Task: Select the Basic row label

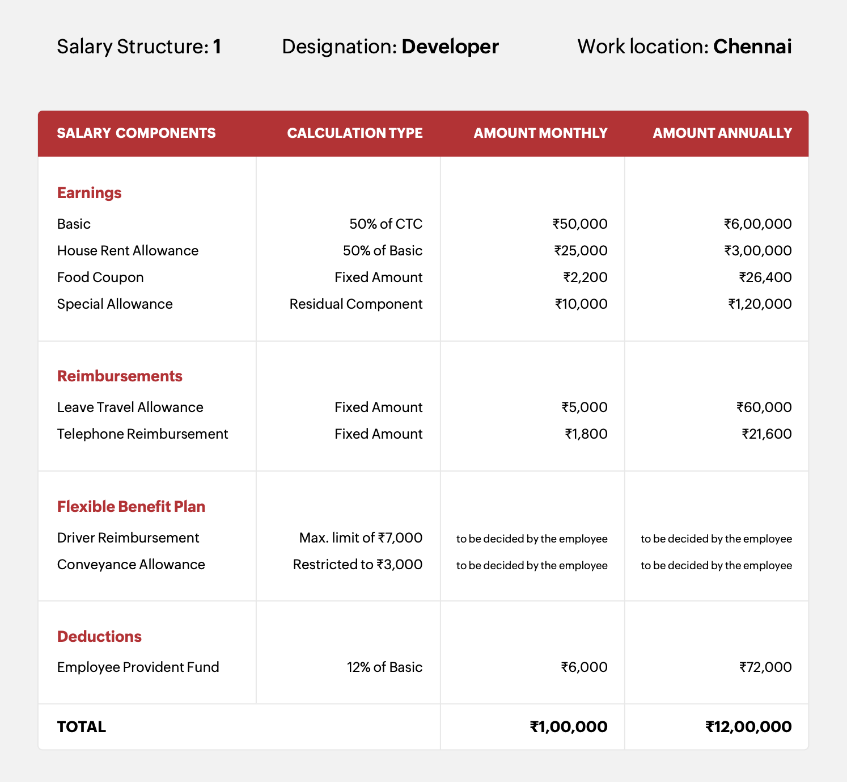Action: point(74,224)
